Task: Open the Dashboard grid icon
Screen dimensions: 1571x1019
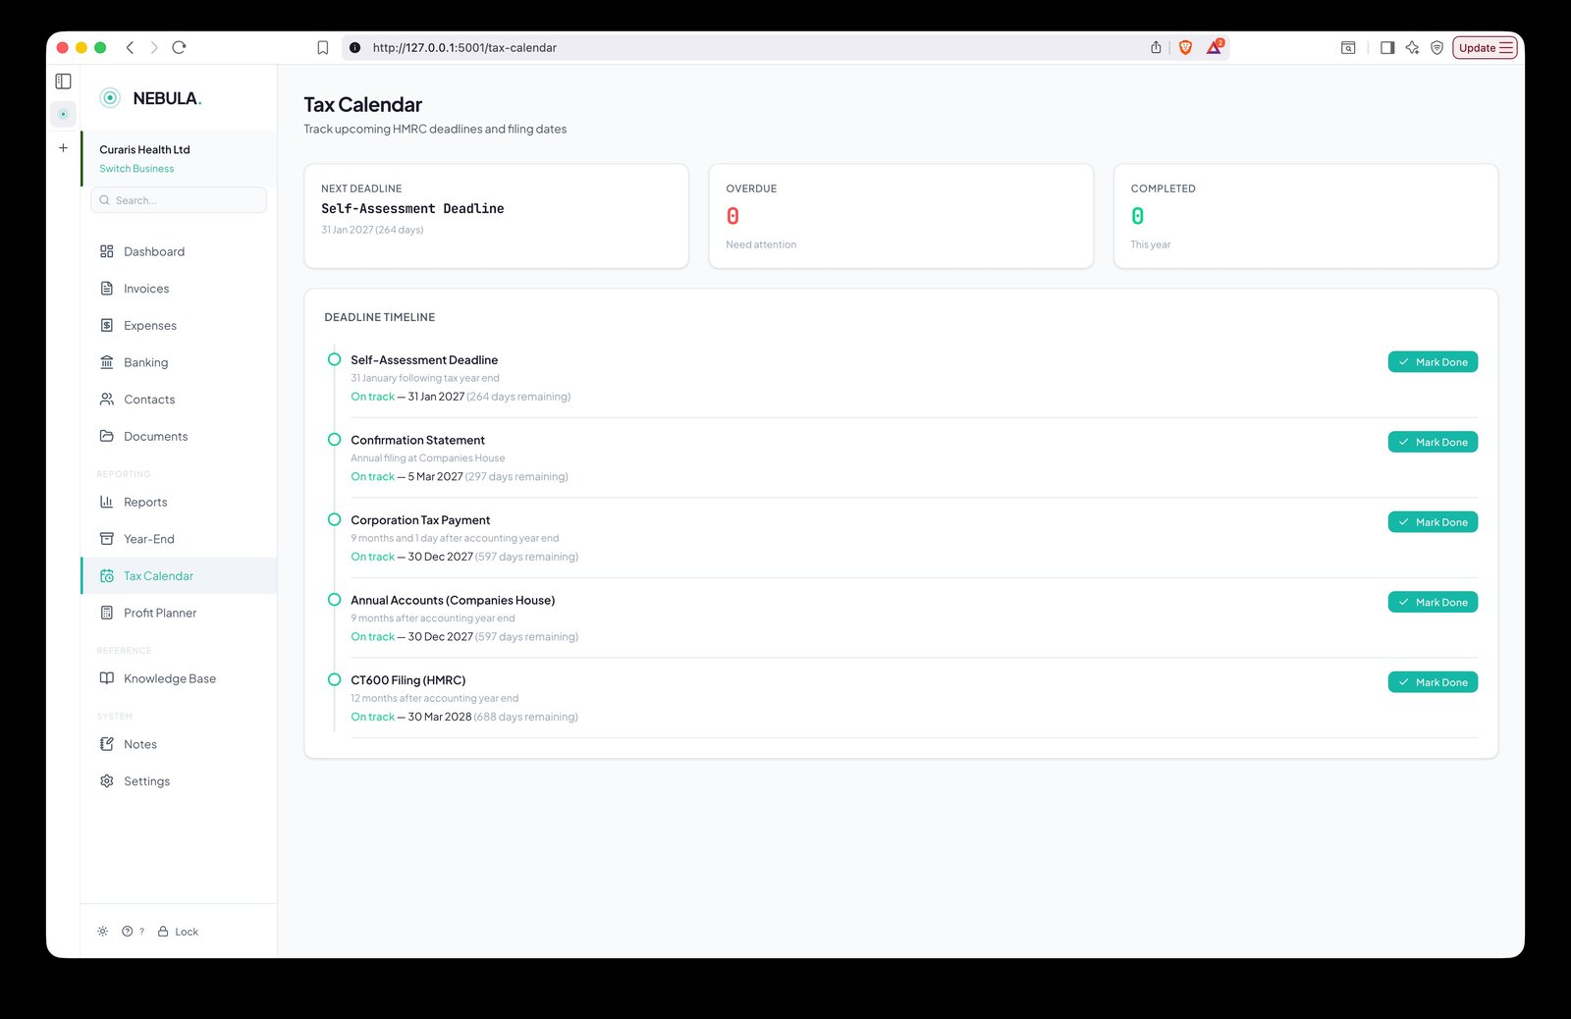Action: click(x=107, y=251)
